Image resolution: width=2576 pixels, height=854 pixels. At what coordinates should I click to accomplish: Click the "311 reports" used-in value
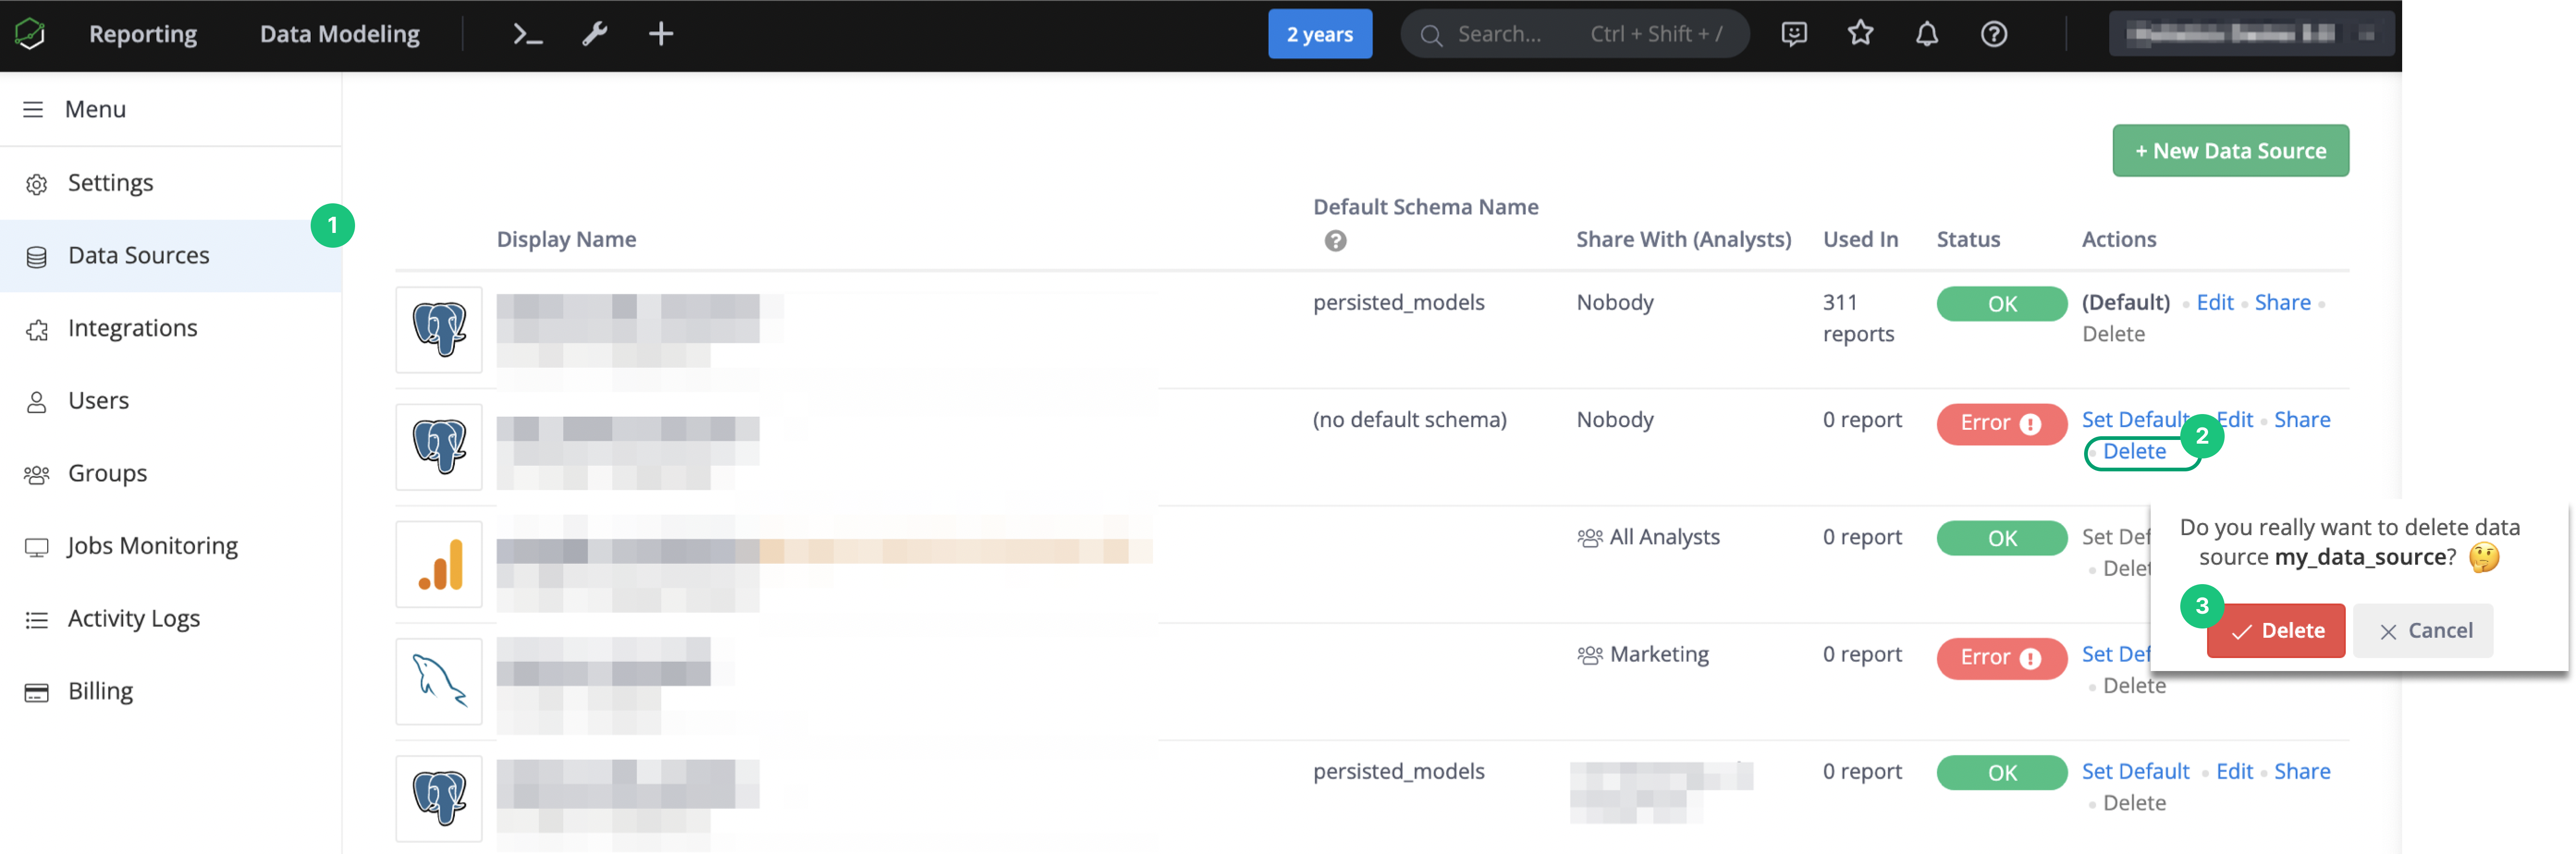pos(1858,318)
